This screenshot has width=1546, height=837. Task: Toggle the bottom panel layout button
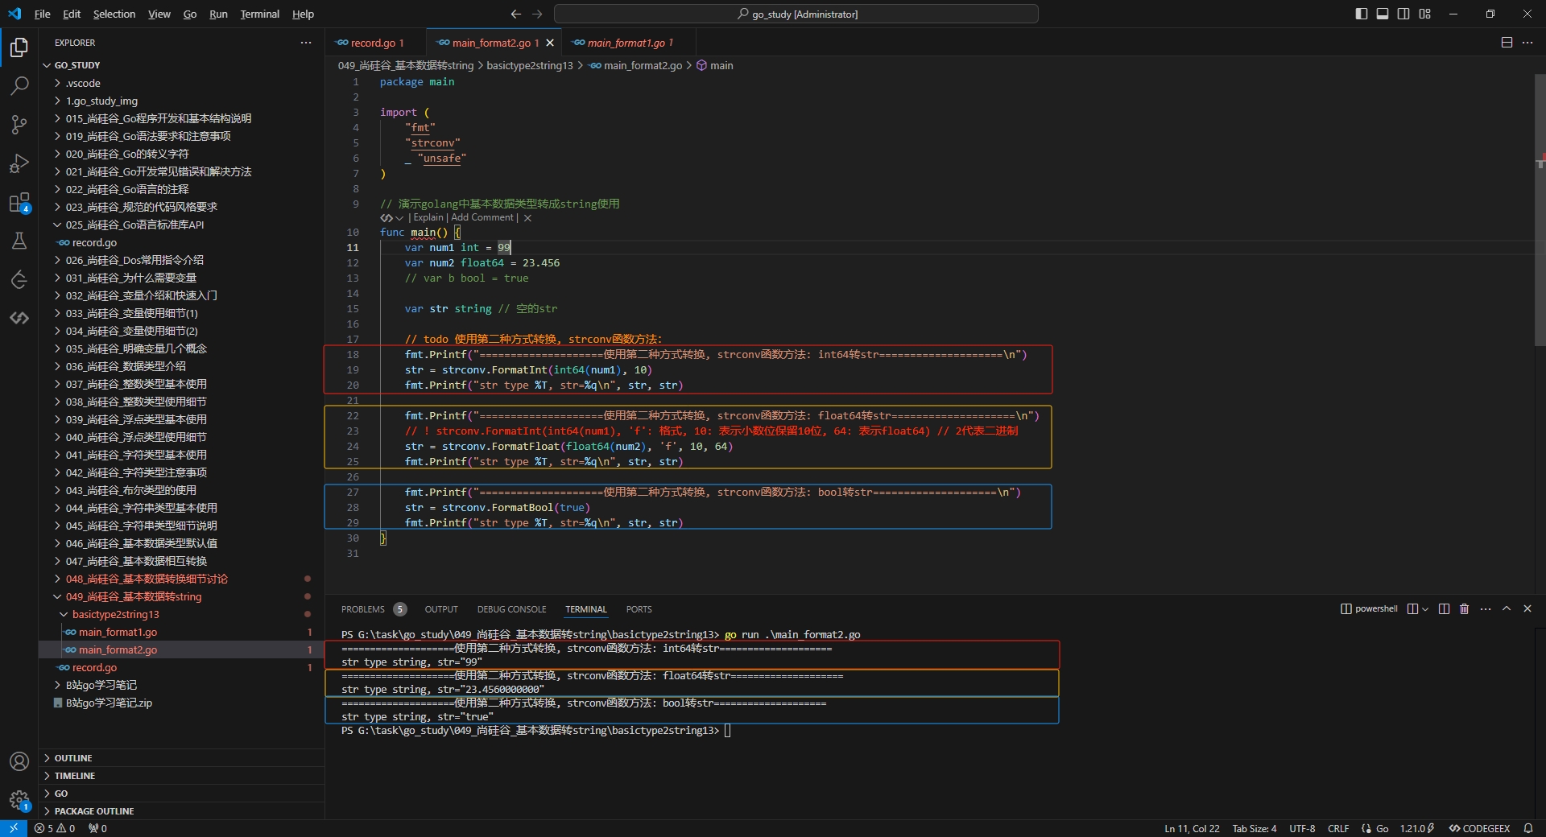pos(1382,14)
